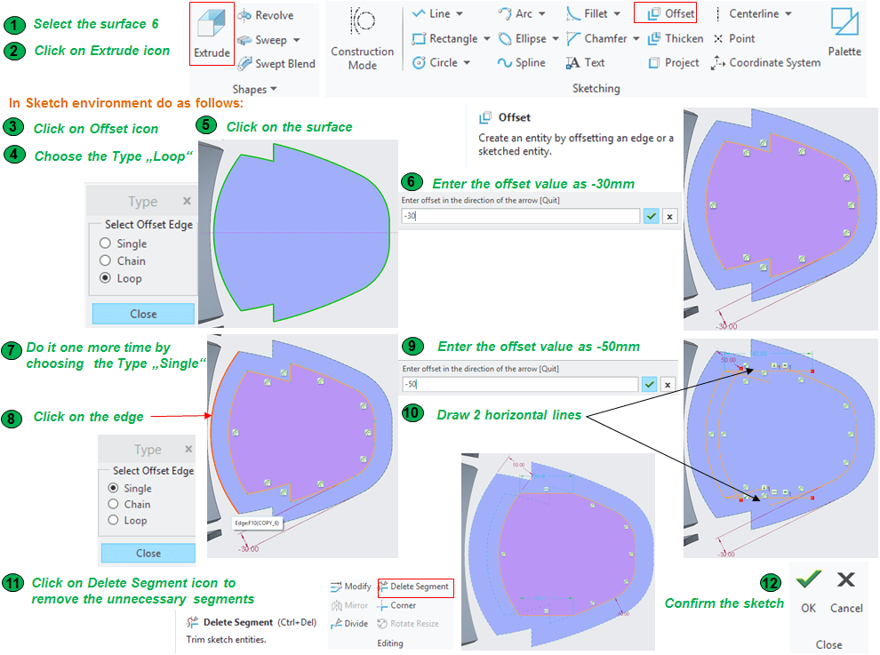Click the offset value field containing -50
This screenshot has height=655, width=880.
click(x=520, y=385)
